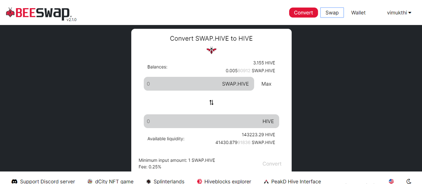The image size is (422, 184).
Task: Expand the vimukthi account dropdown
Action: coord(399,12)
